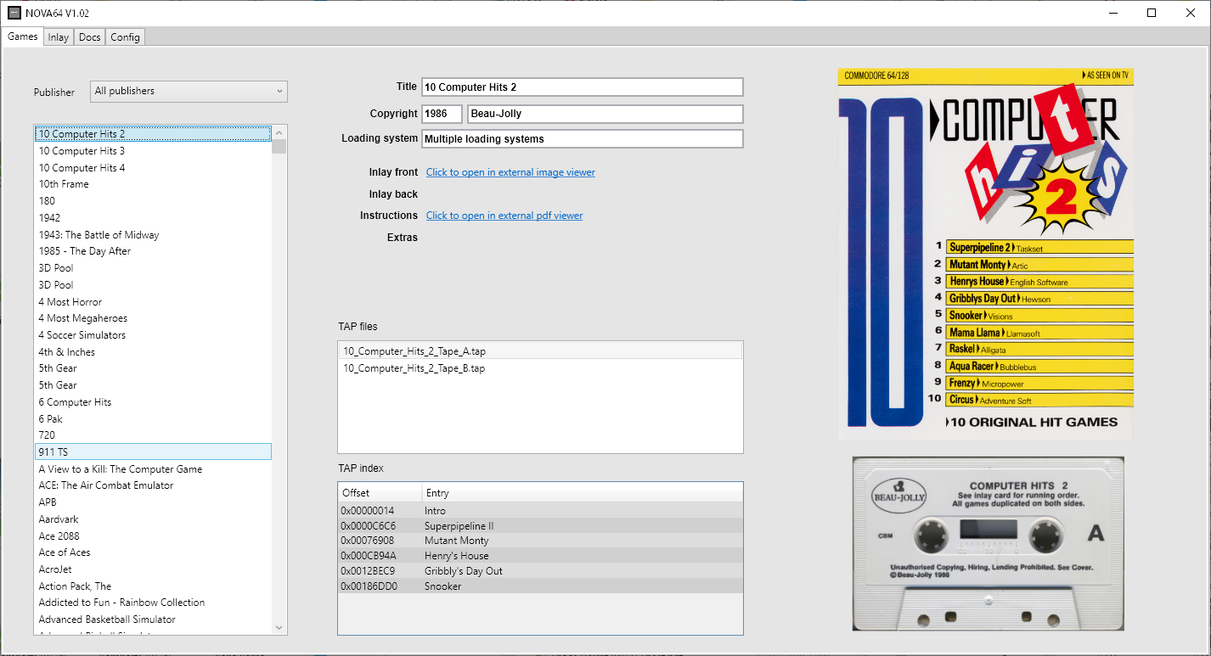1211x656 pixels.
Task: Select 10 Computer Hits 4 in game list
Action: 153,168
